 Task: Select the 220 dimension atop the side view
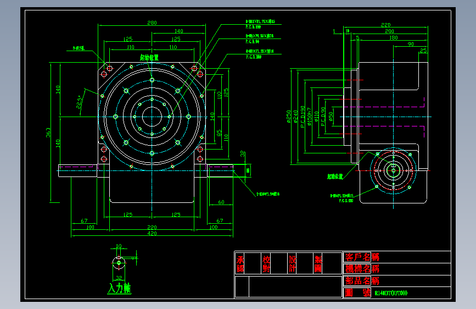coord(385,25)
